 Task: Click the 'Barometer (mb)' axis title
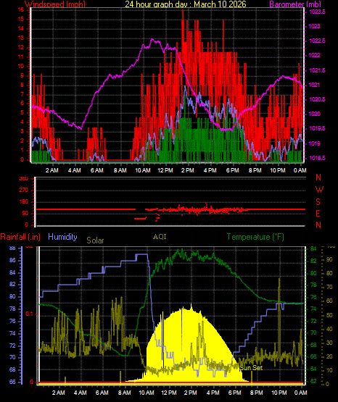point(295,4)
